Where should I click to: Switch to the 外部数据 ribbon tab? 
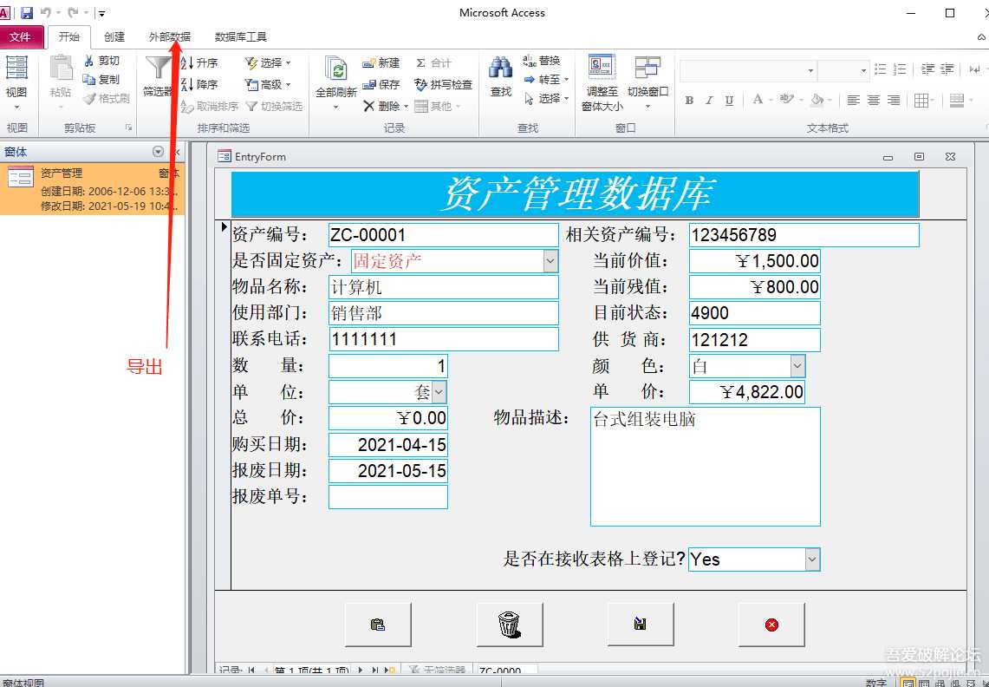point(170,37)
